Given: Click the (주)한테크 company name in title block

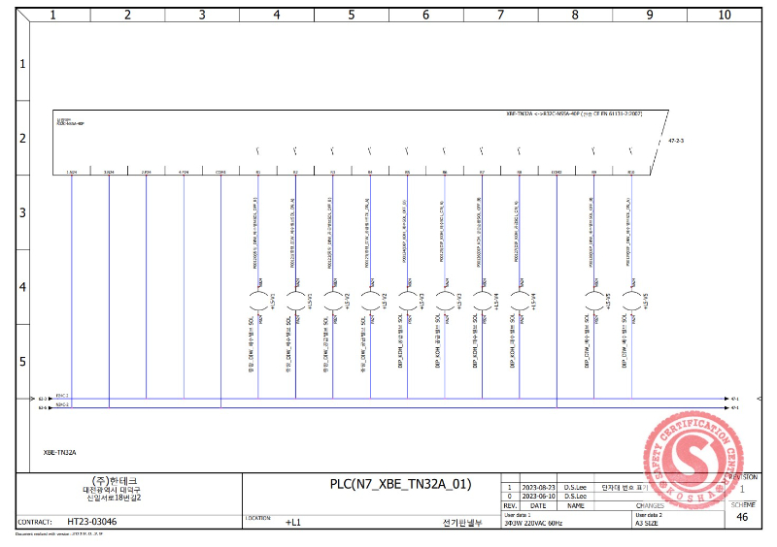Looking at the screenshot, I should 114,481.
